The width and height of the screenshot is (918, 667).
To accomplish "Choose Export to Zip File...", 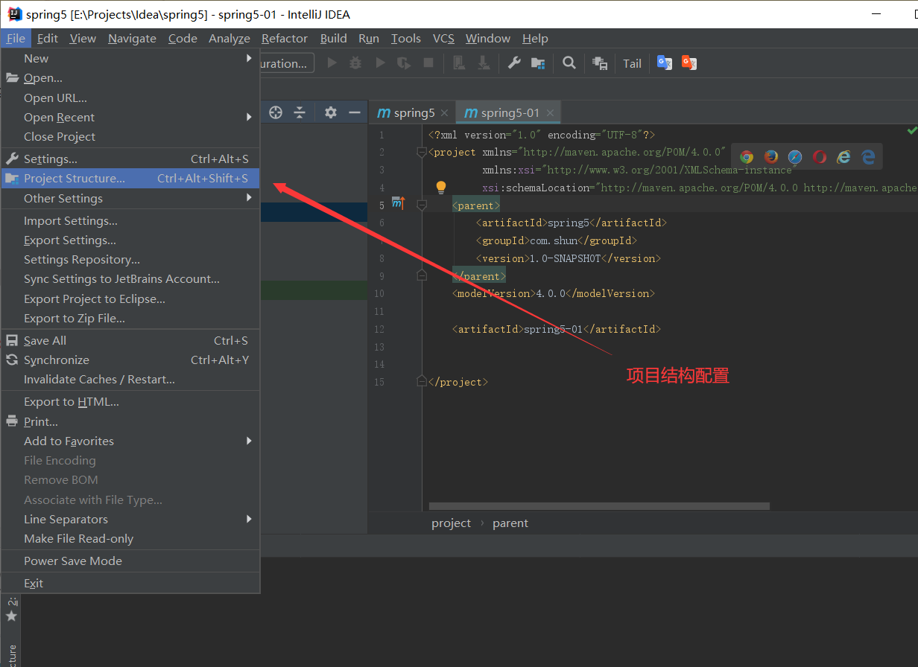I will click(130, 318).
